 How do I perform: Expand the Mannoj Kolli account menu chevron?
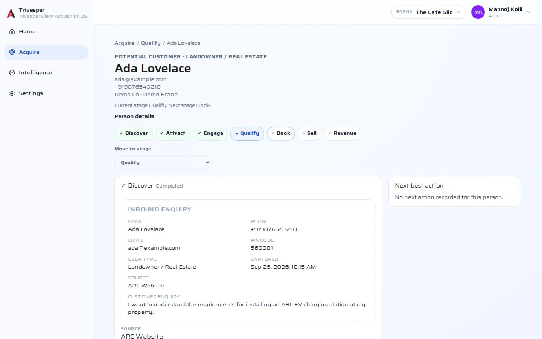coord(529,12)
